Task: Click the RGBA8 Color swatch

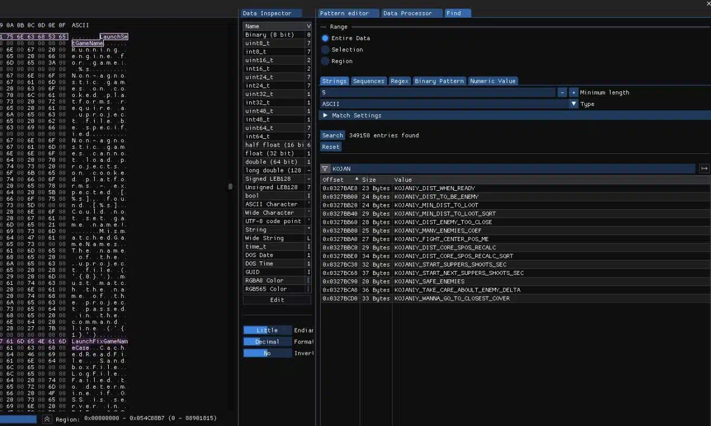Action: click(308, 280)
